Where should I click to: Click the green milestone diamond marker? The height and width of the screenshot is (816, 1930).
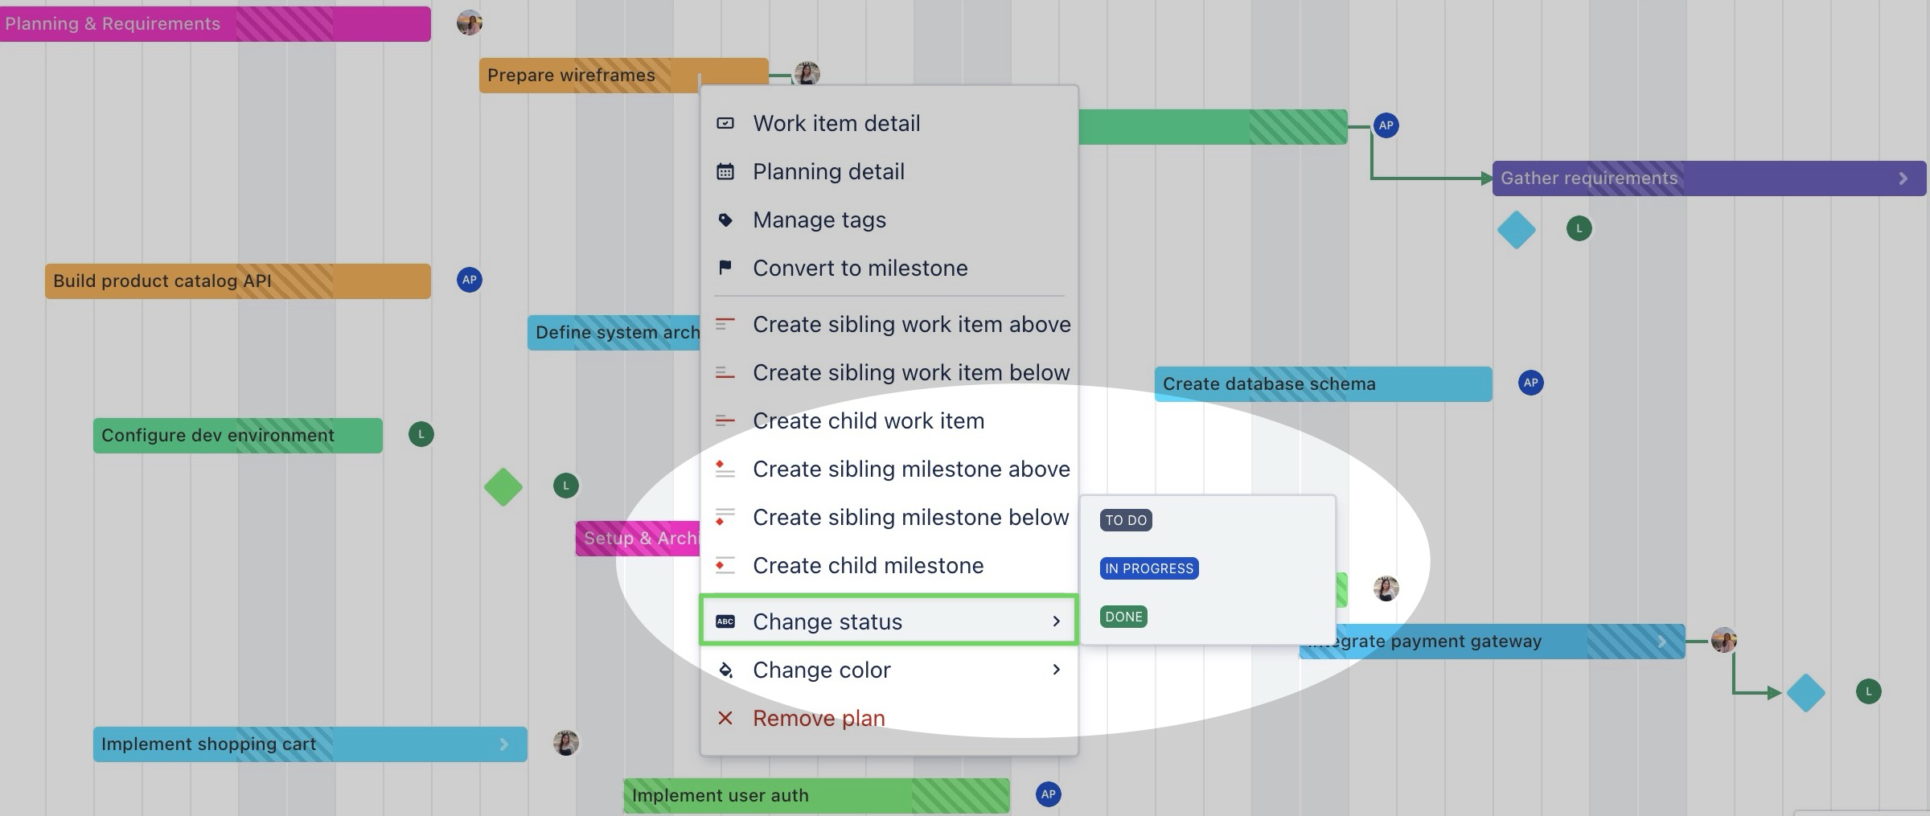pyautogui.click(x=503, y=487)
